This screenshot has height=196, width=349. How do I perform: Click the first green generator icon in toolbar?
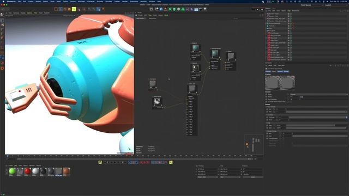(170, 9)
